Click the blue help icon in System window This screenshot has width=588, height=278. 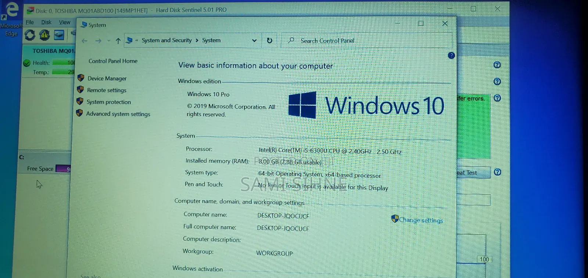click(x=451, y=55)
